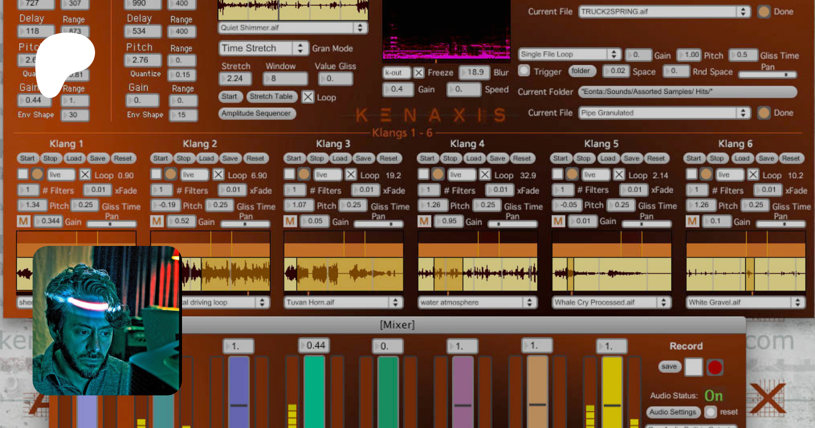Click the Stretch value box showing 2.24
815x428 pixels.
point(235,78)
